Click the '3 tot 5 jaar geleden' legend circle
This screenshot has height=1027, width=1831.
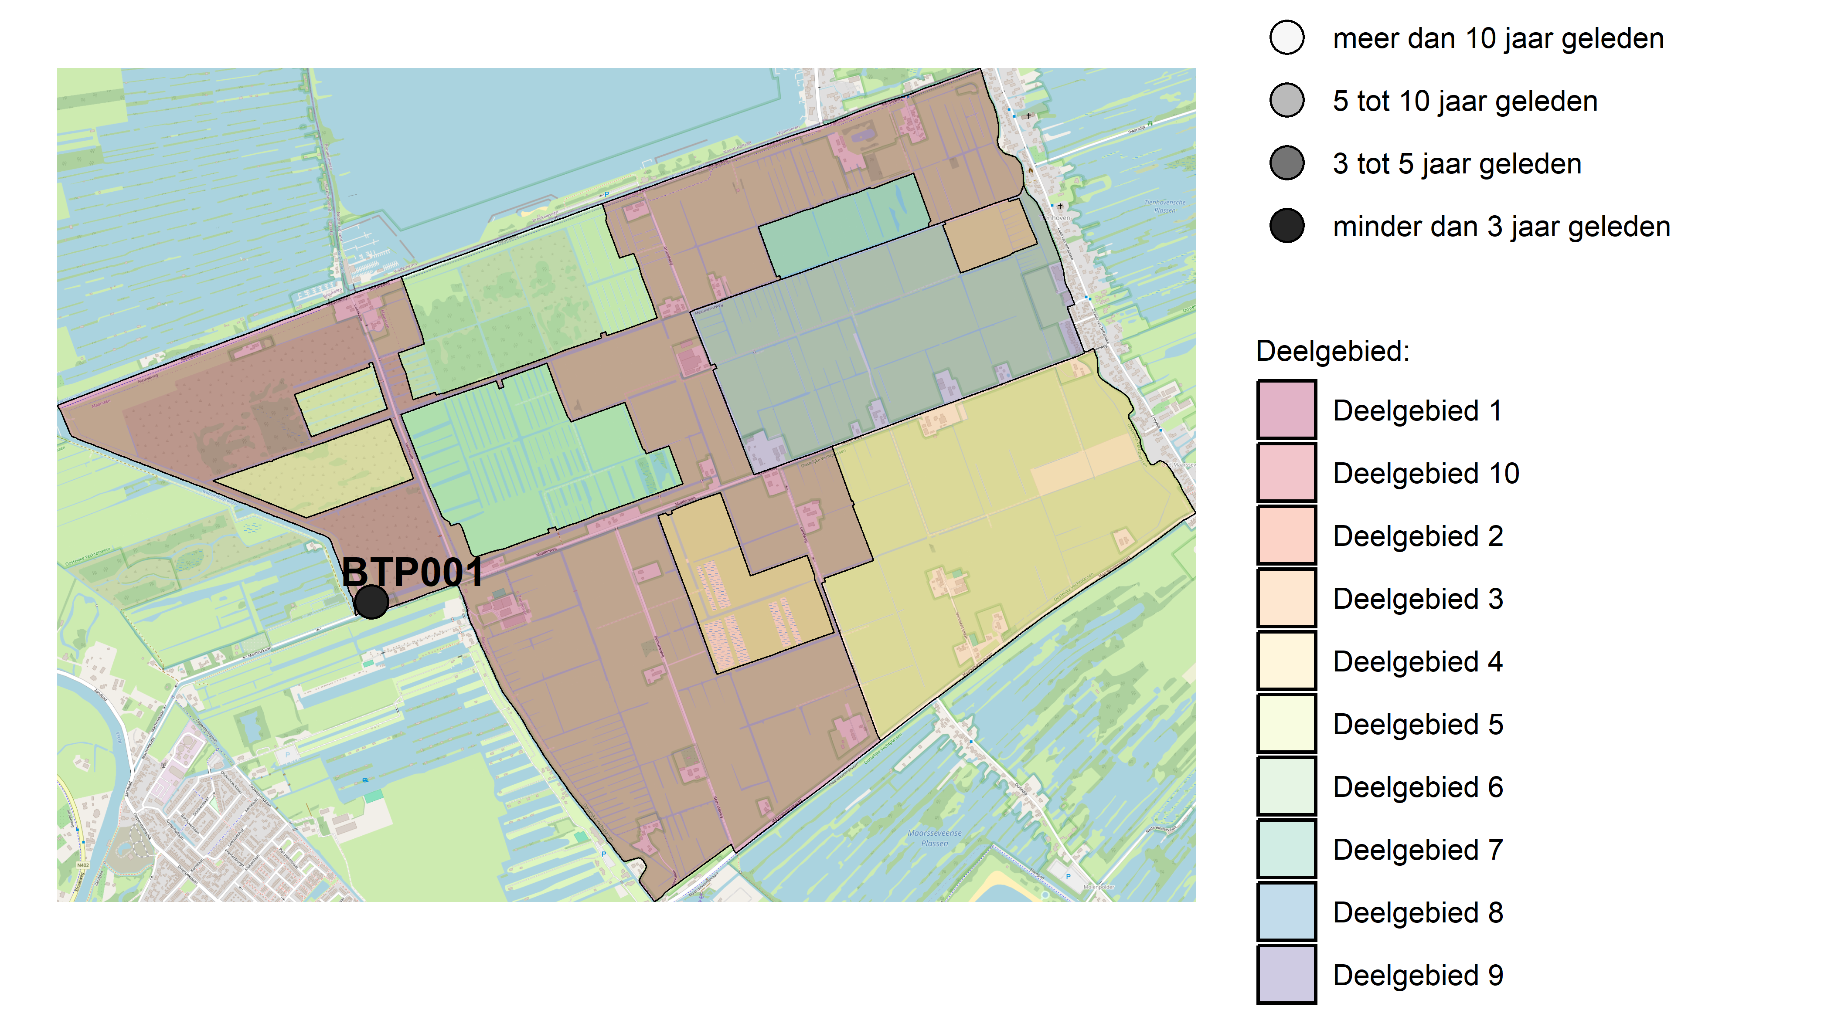pos(1286,163)
